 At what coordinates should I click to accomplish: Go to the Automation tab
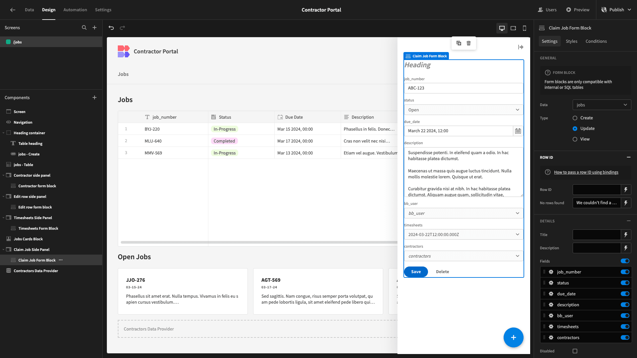click(x=75, y=10)
